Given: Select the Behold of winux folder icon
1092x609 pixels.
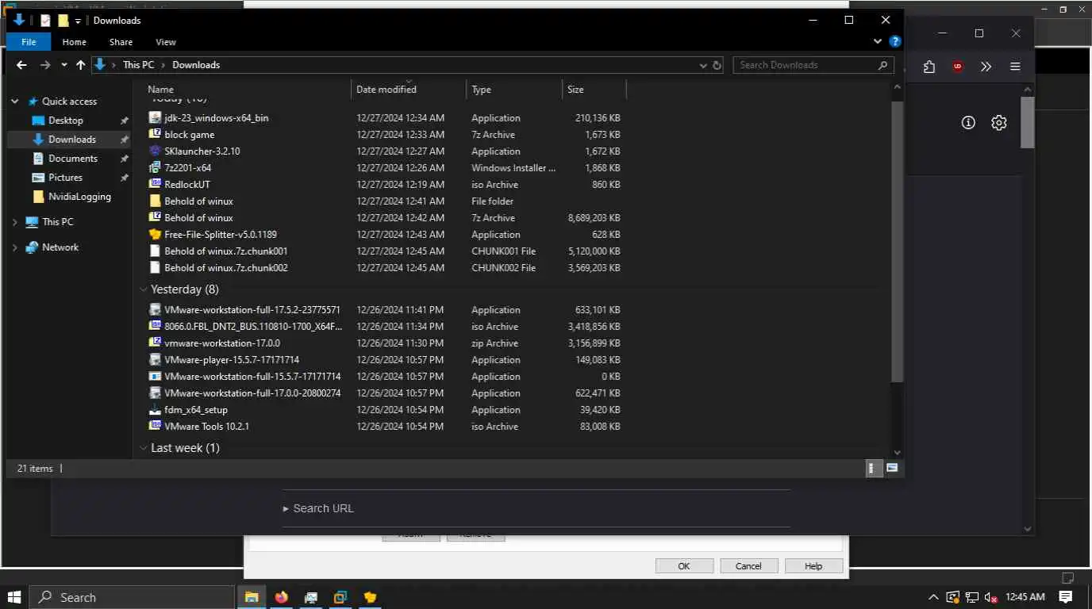Looking at the screenshot, I should tap(156, 201).
